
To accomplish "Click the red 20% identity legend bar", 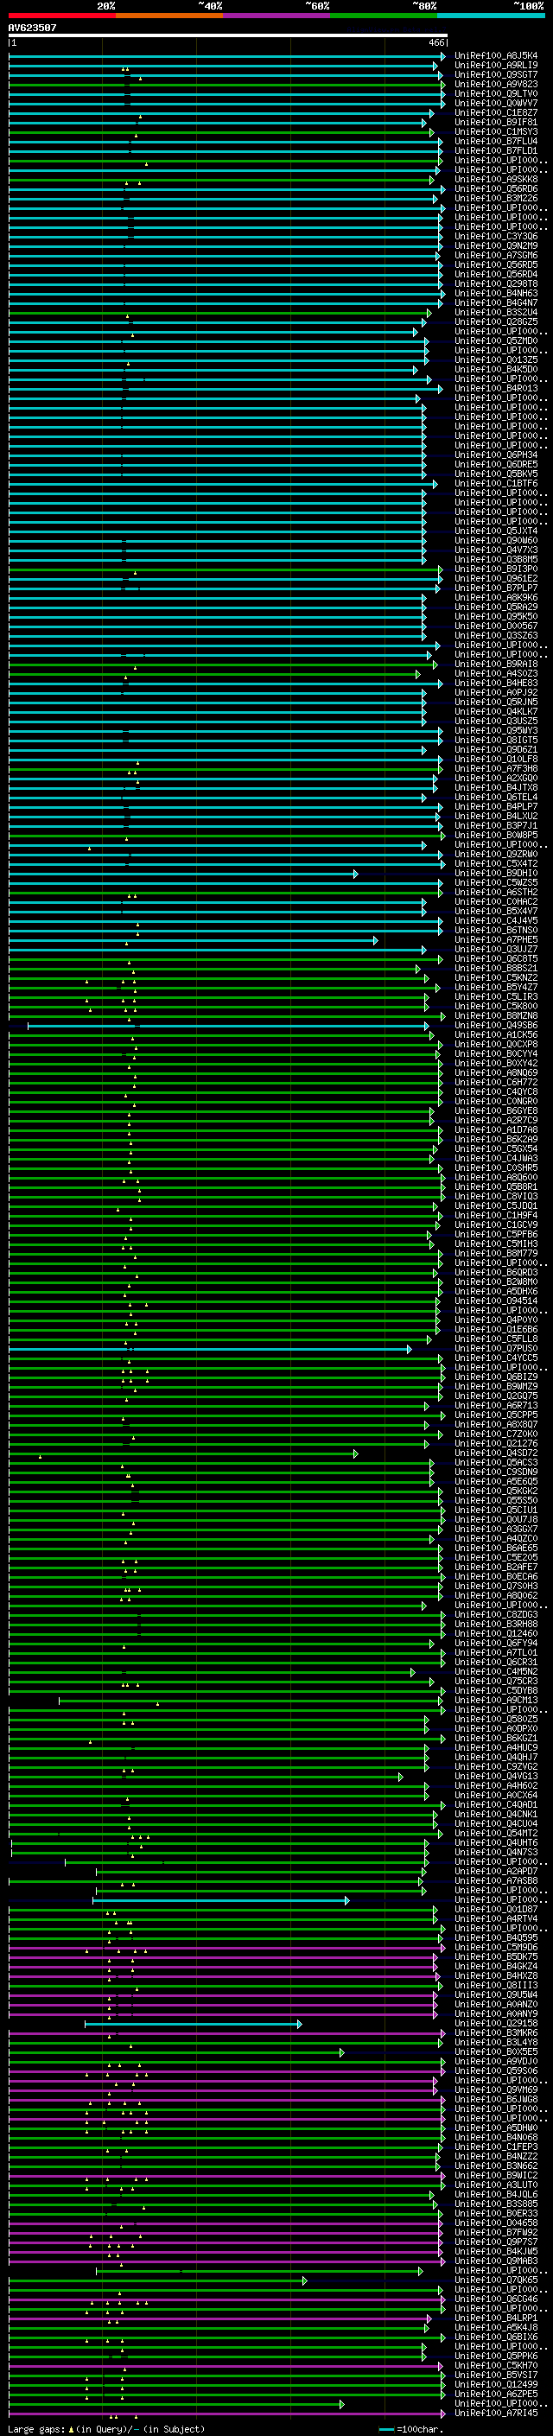I will (x=61, y=16).
